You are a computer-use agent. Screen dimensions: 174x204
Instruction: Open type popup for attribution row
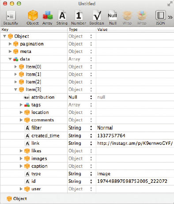click(91, 97)
